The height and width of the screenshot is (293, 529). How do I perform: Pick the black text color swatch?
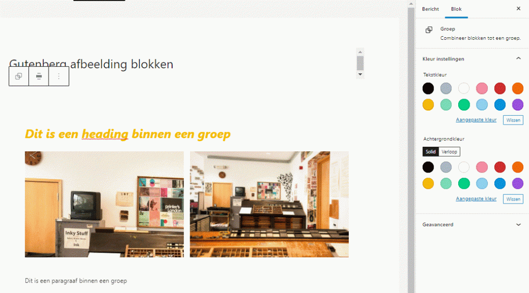pyautogui.click(x=428, y=88)
